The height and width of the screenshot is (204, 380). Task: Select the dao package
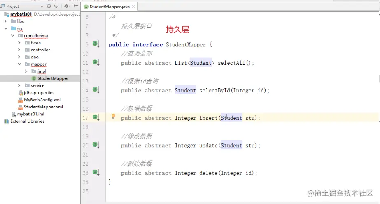pos(35,57)
